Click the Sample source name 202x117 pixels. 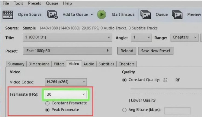click(29, 28)
